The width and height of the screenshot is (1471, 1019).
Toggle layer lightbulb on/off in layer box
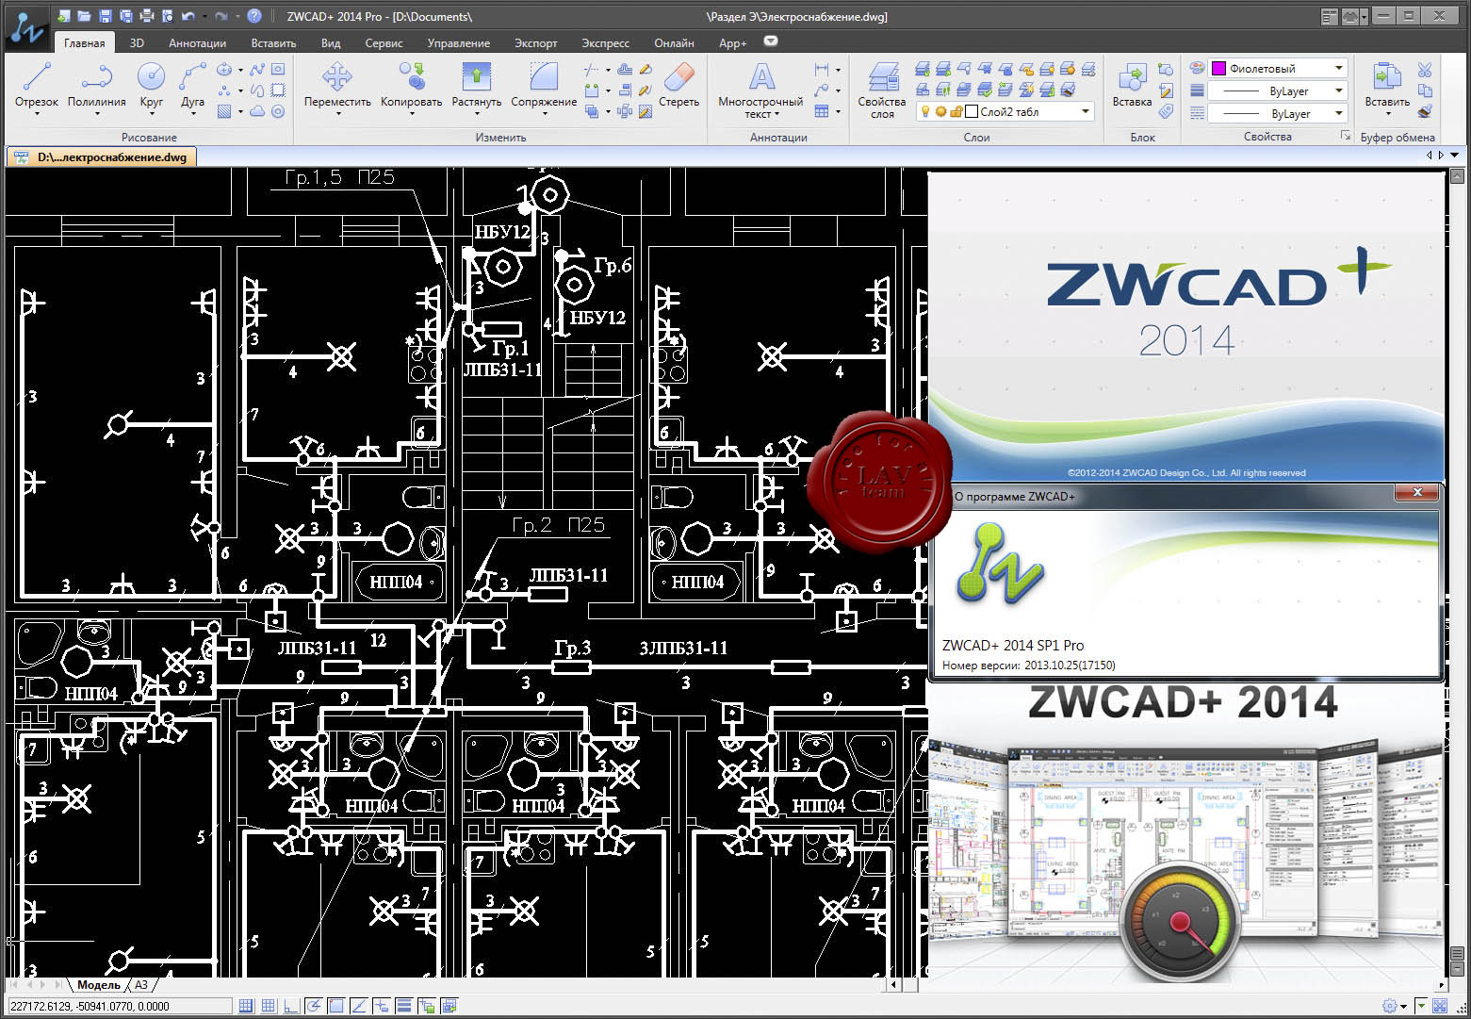925,111
